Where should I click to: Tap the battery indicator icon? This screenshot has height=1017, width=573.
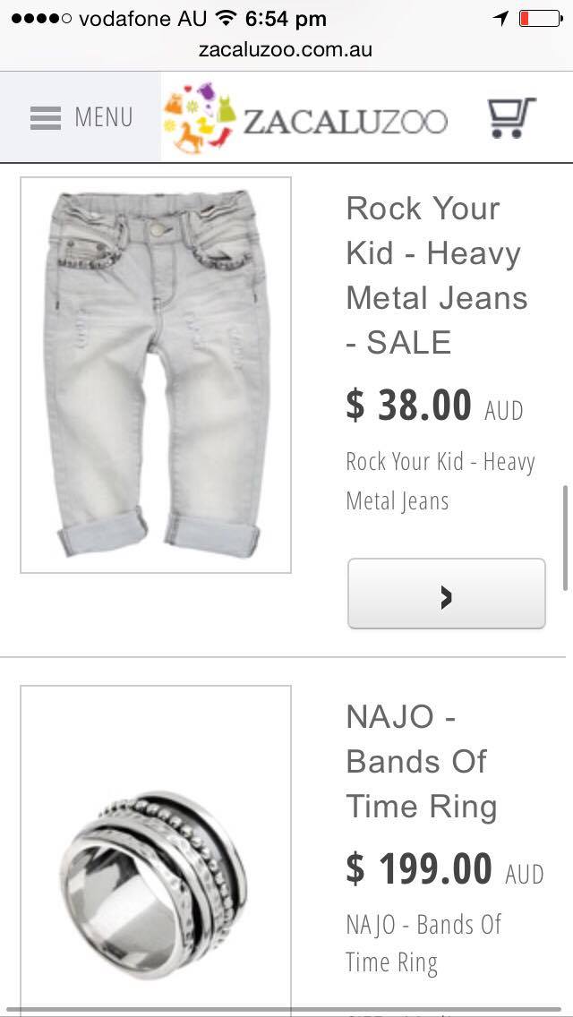click(x=541, y=19)
